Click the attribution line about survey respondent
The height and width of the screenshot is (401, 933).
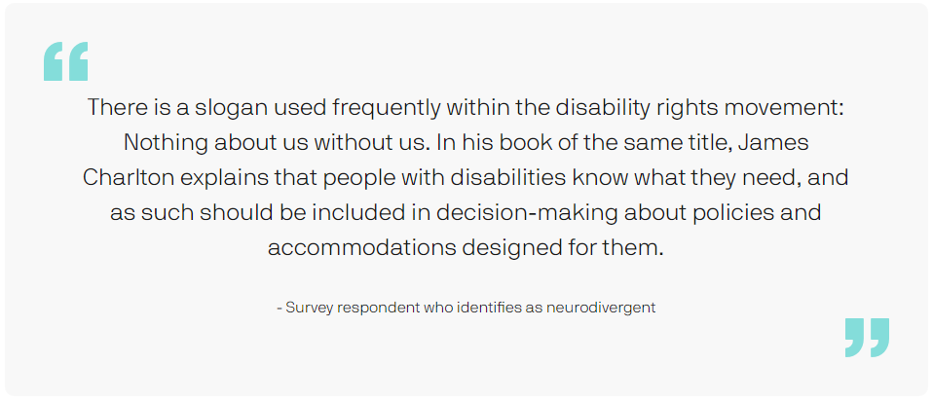(x=466, y=308)
